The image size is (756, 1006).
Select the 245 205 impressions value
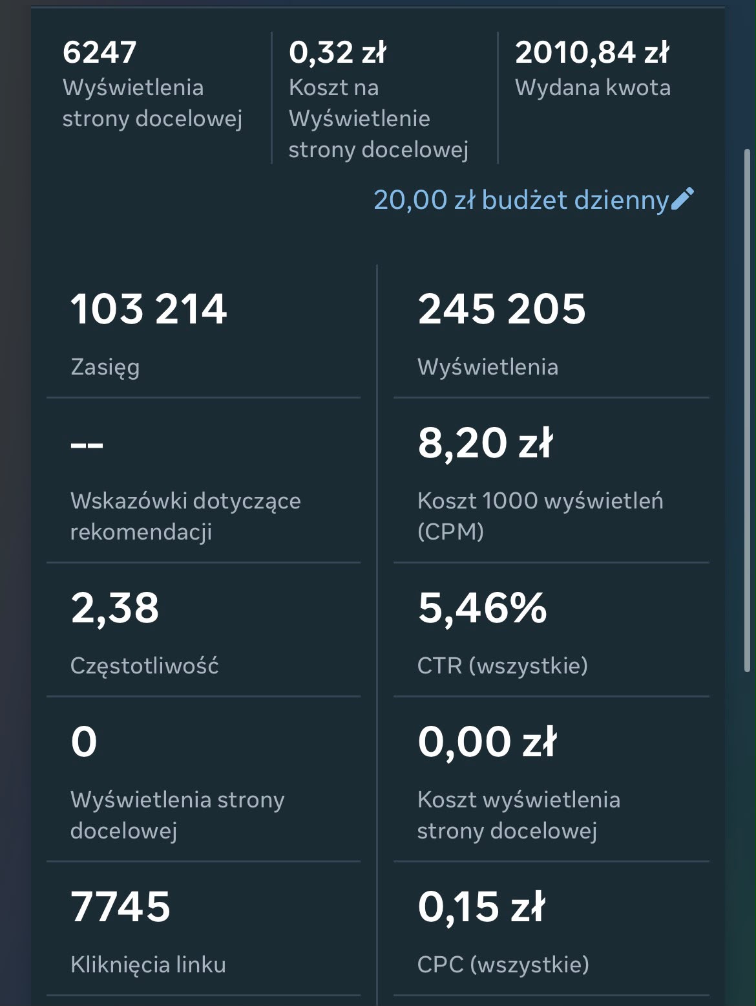[x=501, y=309]
